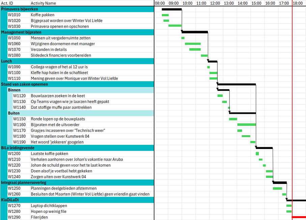The height and width of the screenshot is (220, 306).
Task: Select the "BiLa leidingevende" group row
Action: (x=18, y=148)
